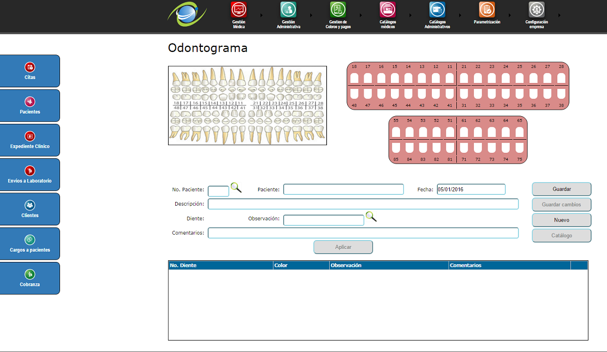Click the Gestión de Cobros y pagos icon
Screen dimensions: 607x352
pyautogui.click(x=338, y=10)
